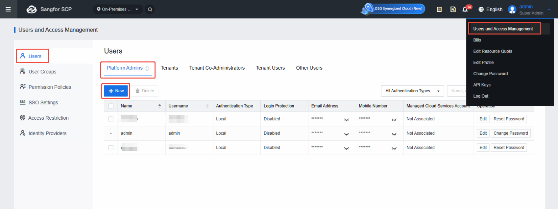Click the Name search input field
The height and width of the screenshot is (209, 558).
[x=457, y=91]
